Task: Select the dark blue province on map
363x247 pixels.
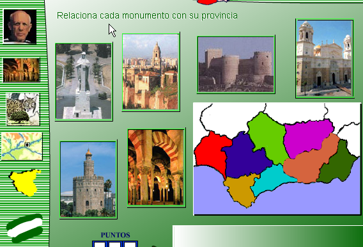Action: [x=245, y=156]
